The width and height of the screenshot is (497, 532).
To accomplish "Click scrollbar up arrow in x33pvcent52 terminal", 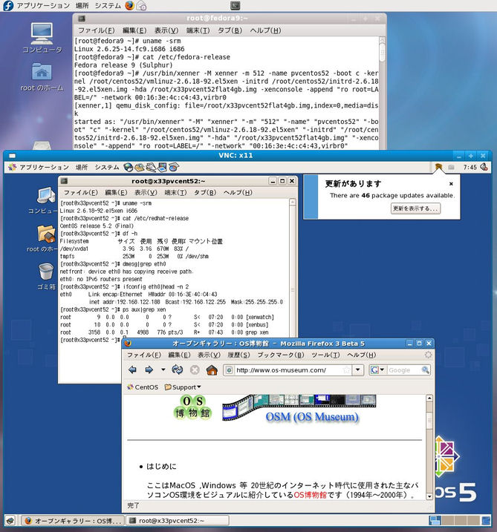I will pyautogui.click(x=293, y=202).
